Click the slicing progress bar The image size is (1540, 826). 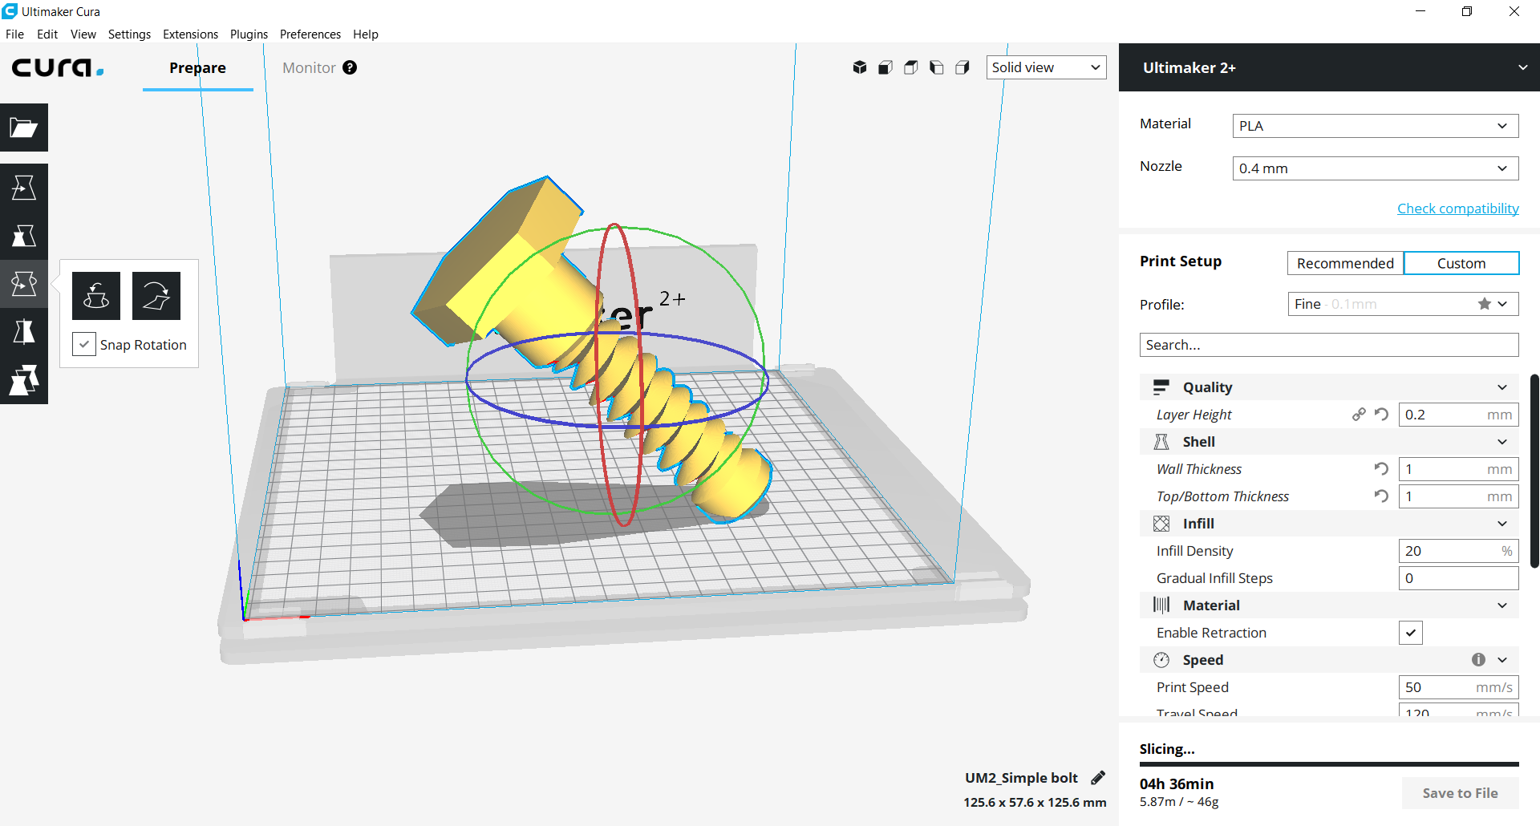pos(1329,764)
